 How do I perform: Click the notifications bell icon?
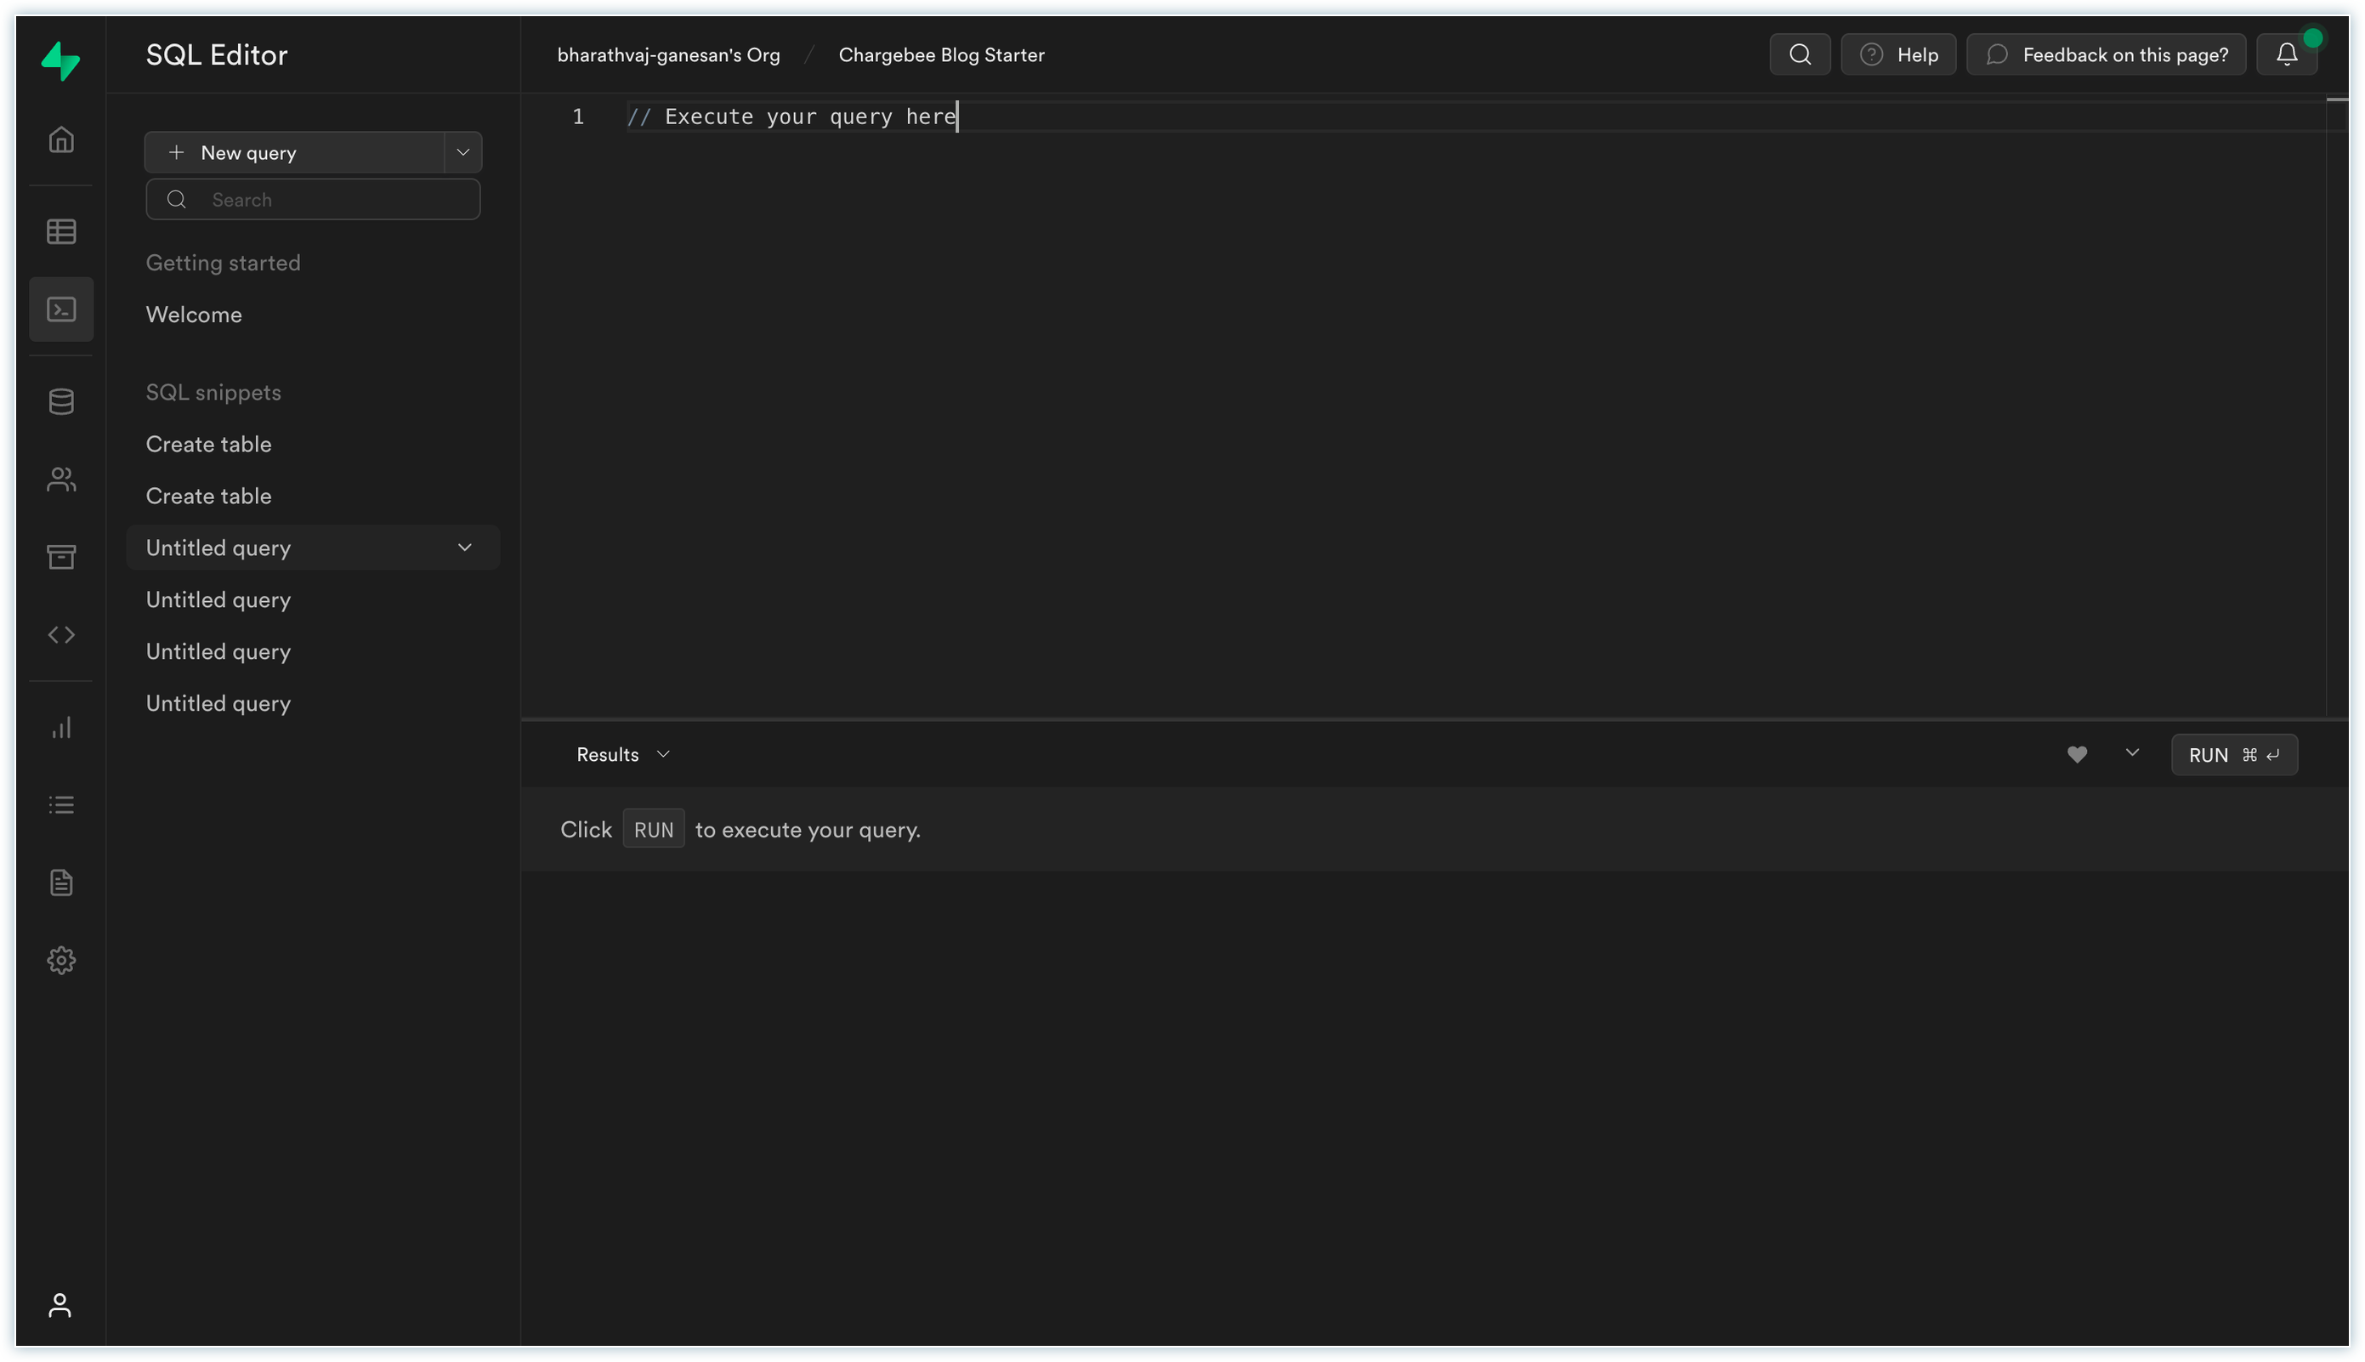(x=2287, y=54)
